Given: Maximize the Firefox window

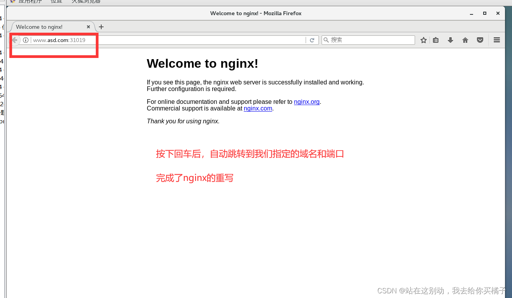Looking at the screenshot, I should (x=485, y=13).
